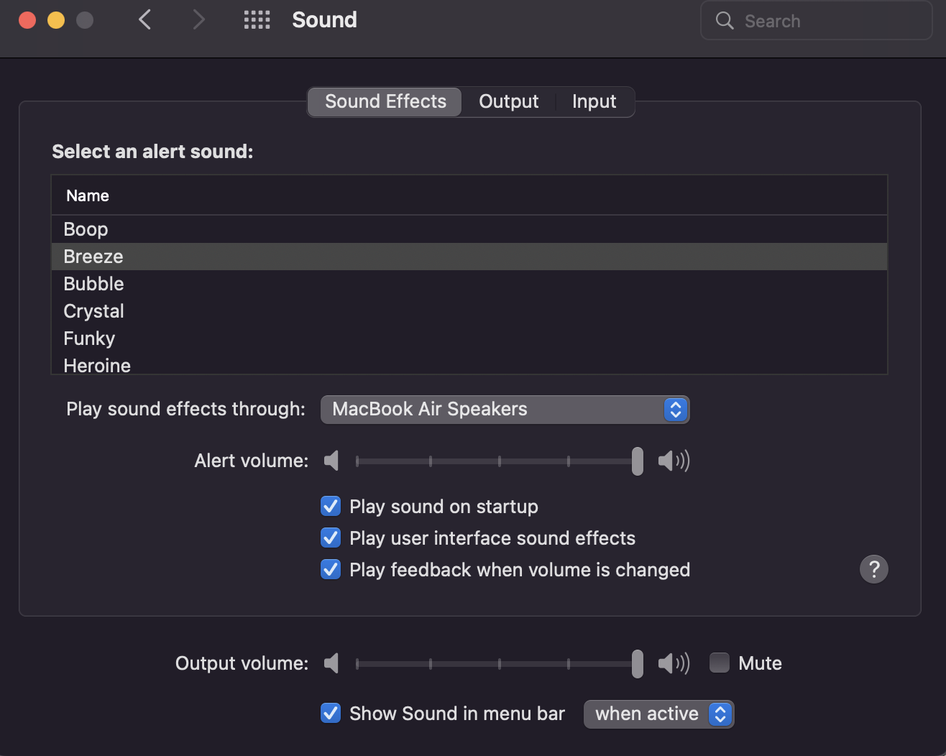The width and height of the screenshot is (946, 756).
Task: Open the MacBook Air Speakers dropdown
Action: (505, 410)
